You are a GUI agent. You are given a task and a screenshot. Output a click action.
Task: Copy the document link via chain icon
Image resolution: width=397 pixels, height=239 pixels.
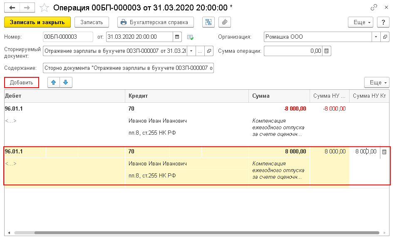tap(374, 7)
